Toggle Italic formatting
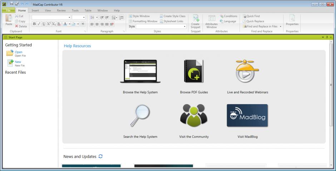This screenshot has height=171, width=336. tap(39, 24)
